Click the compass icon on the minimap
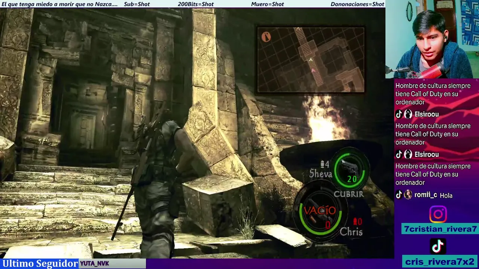Screen dimensions: 479x269 (x=266, y=37)
